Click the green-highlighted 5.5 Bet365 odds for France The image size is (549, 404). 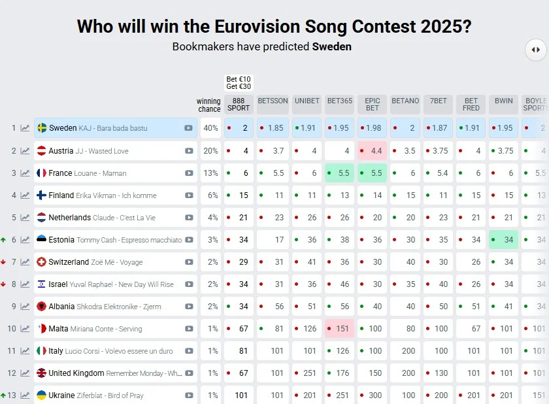point(339,173)
